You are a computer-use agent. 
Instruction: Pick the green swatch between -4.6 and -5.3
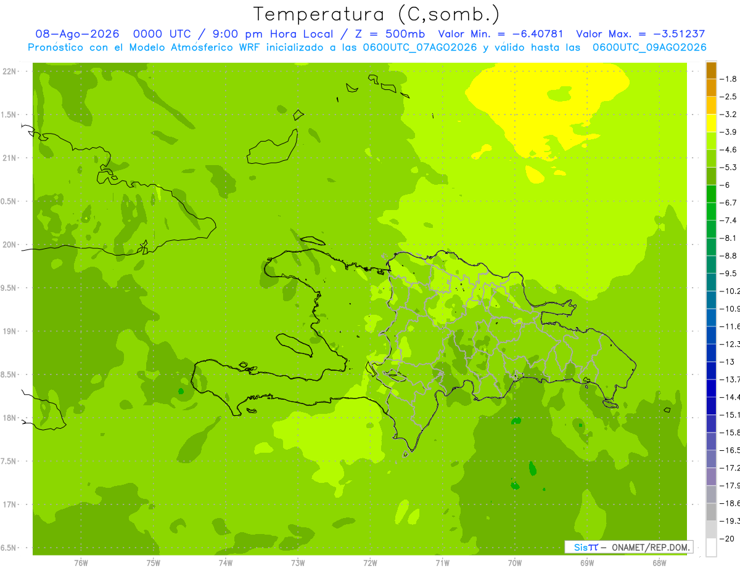(x=712, y=158)
